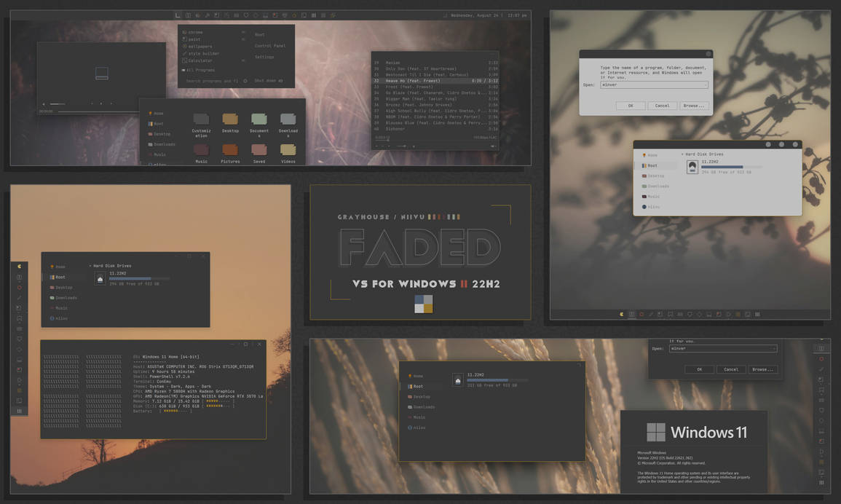Click Cancel in the light Run dialog
The width and height of the screenshot is (841, 504).
(x=662, y=106)
